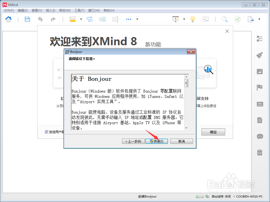Cancel the Bonjour installer with 取消
The image size is (270, 202).
click(181, 141)
